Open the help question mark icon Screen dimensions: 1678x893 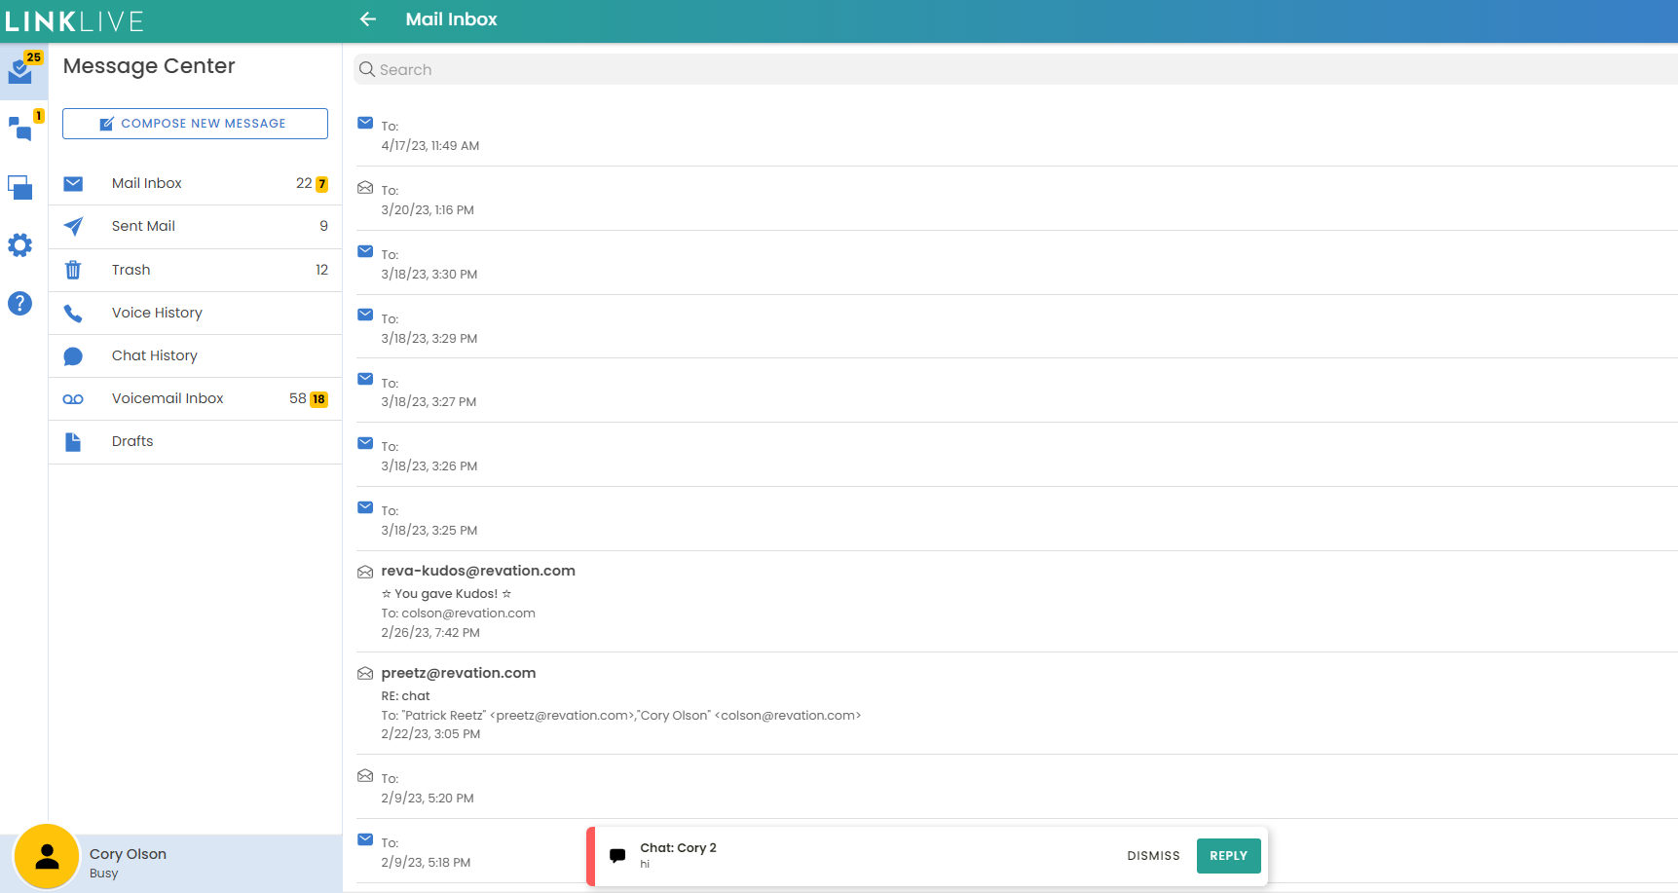tap(20, 304)
